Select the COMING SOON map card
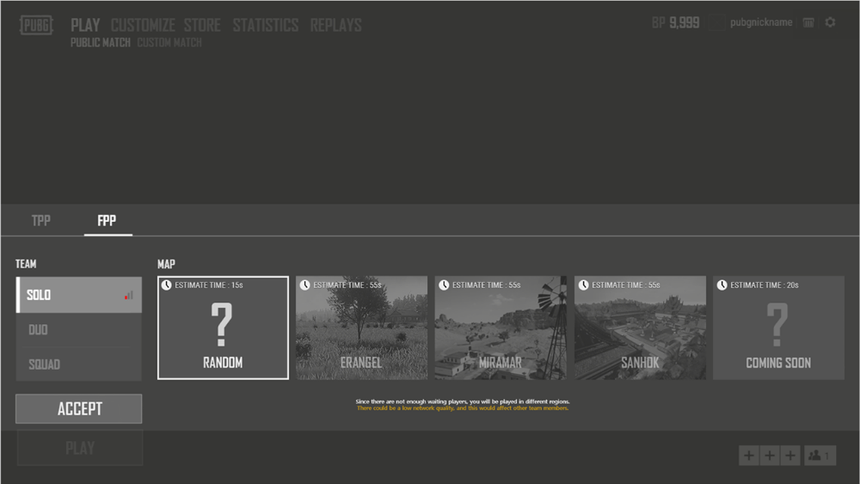This screenshot has height=484, width=860. [x=778, y=328]
